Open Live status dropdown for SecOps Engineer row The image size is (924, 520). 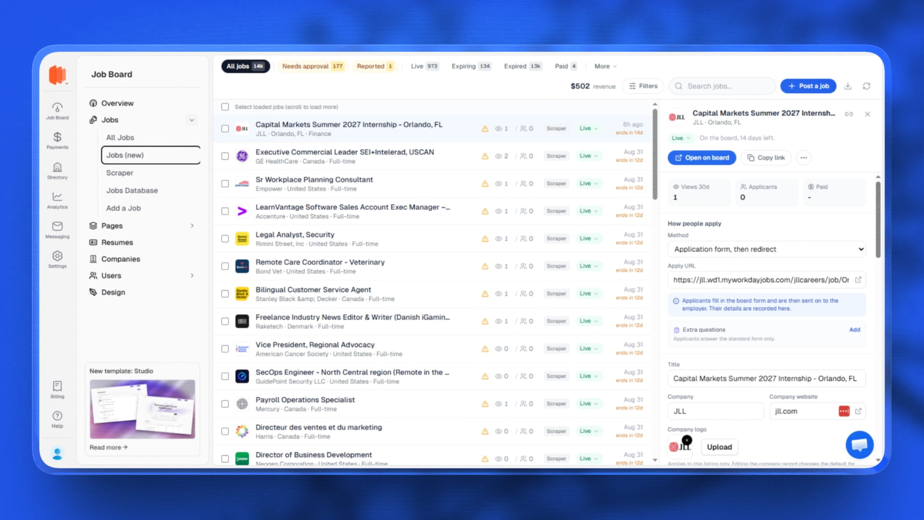point(589,376)
